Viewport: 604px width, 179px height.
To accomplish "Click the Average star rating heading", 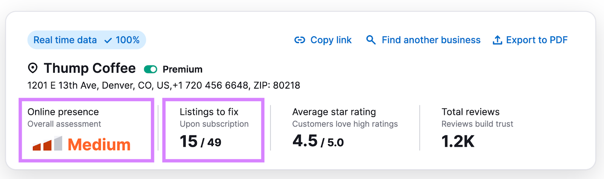I will click(334, 112).
